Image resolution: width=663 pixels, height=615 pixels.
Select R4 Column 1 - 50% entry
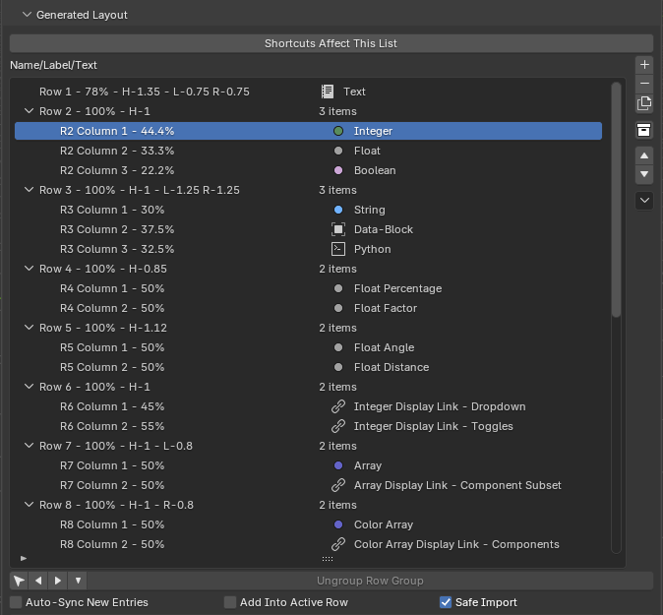click(x=308, y=288)
